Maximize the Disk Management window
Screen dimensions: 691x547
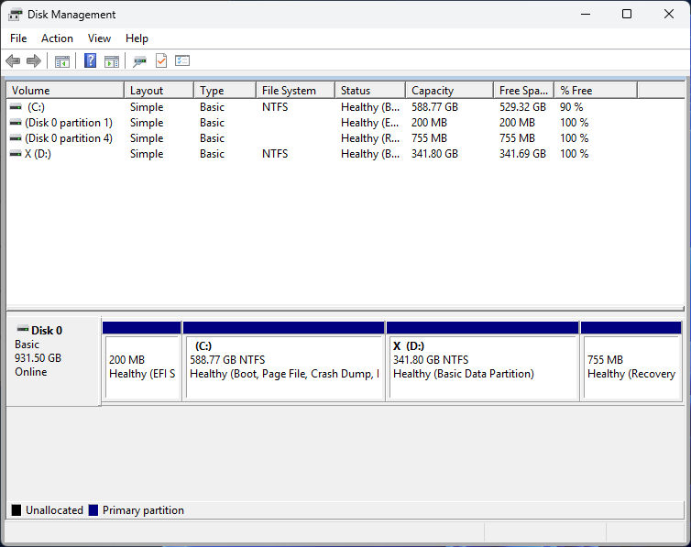627,14
